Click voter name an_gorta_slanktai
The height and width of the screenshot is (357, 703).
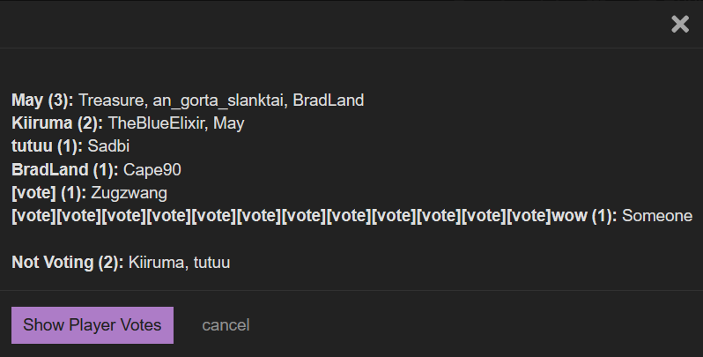click(219, 100)
